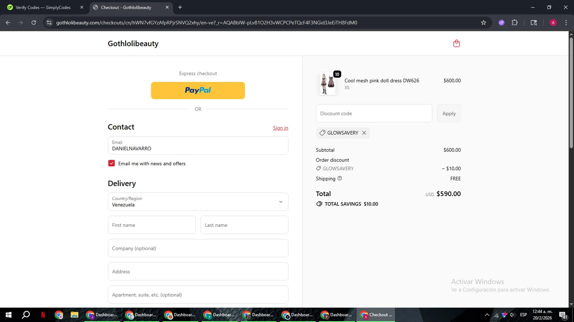The image size is (574, 322).
Task: Focus the Last name field
Action: coord(244,225)
